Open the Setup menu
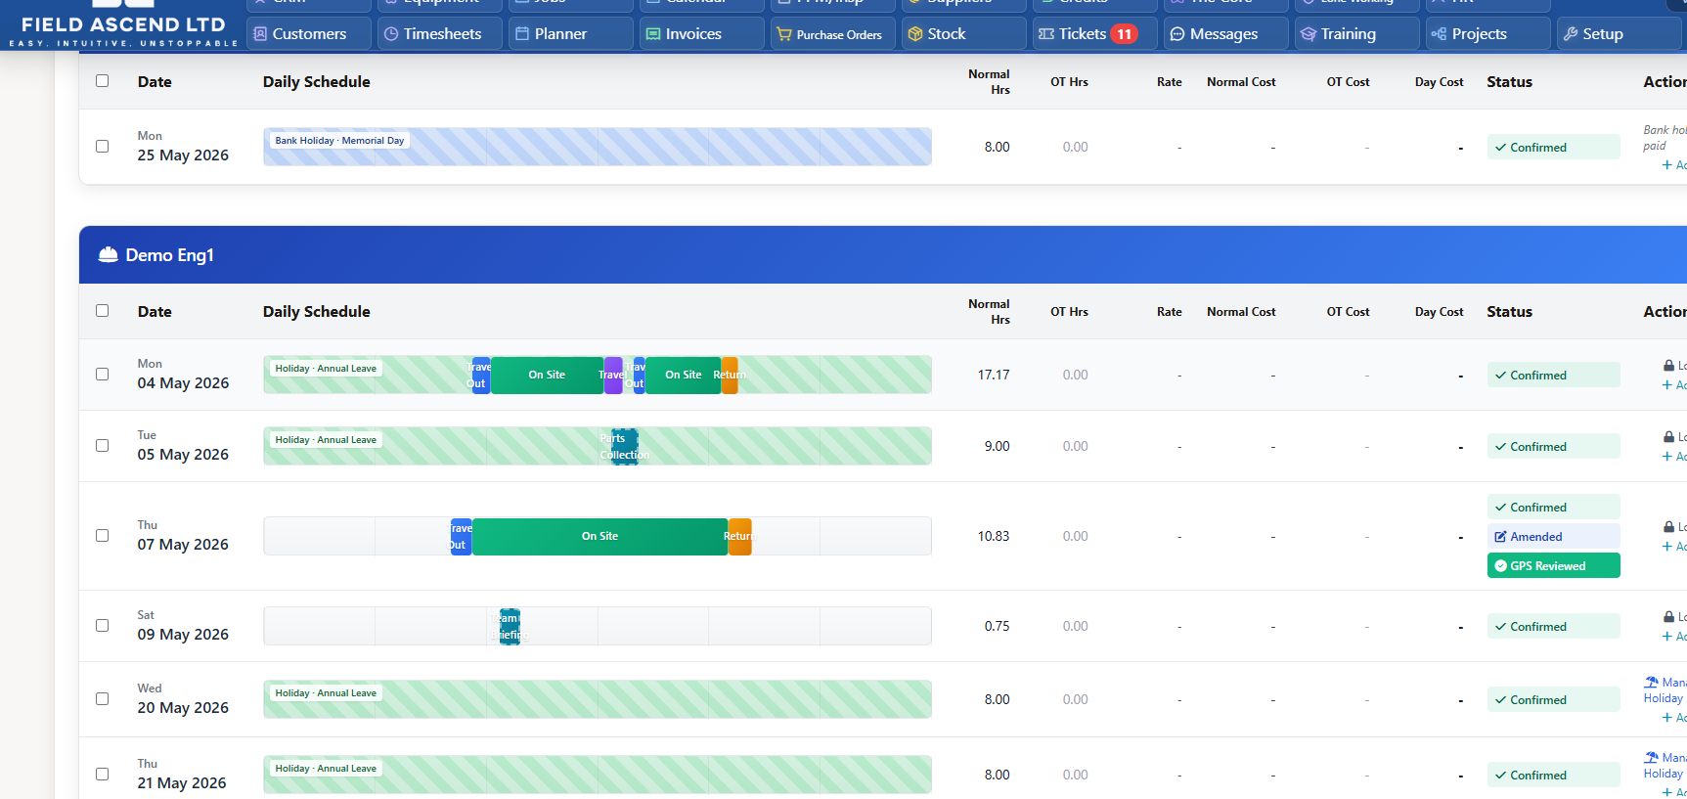The width and height of the screenshot is (1687, 799). coord(1620,33)
